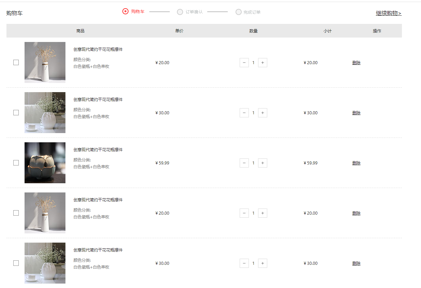
Task: Click the ¥20.00 unit price in first row
Action: (162, 62)
